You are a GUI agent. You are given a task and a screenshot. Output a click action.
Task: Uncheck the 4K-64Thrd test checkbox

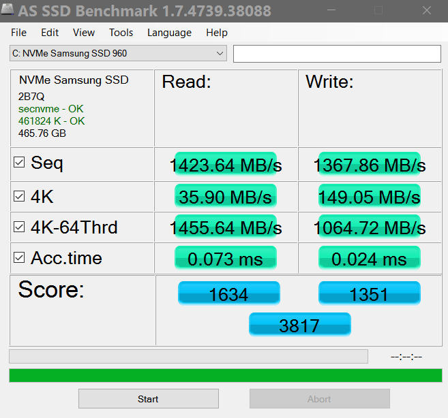coord(20,227)
